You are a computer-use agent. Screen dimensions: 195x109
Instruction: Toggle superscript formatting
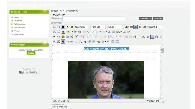[x=148, y=37]
